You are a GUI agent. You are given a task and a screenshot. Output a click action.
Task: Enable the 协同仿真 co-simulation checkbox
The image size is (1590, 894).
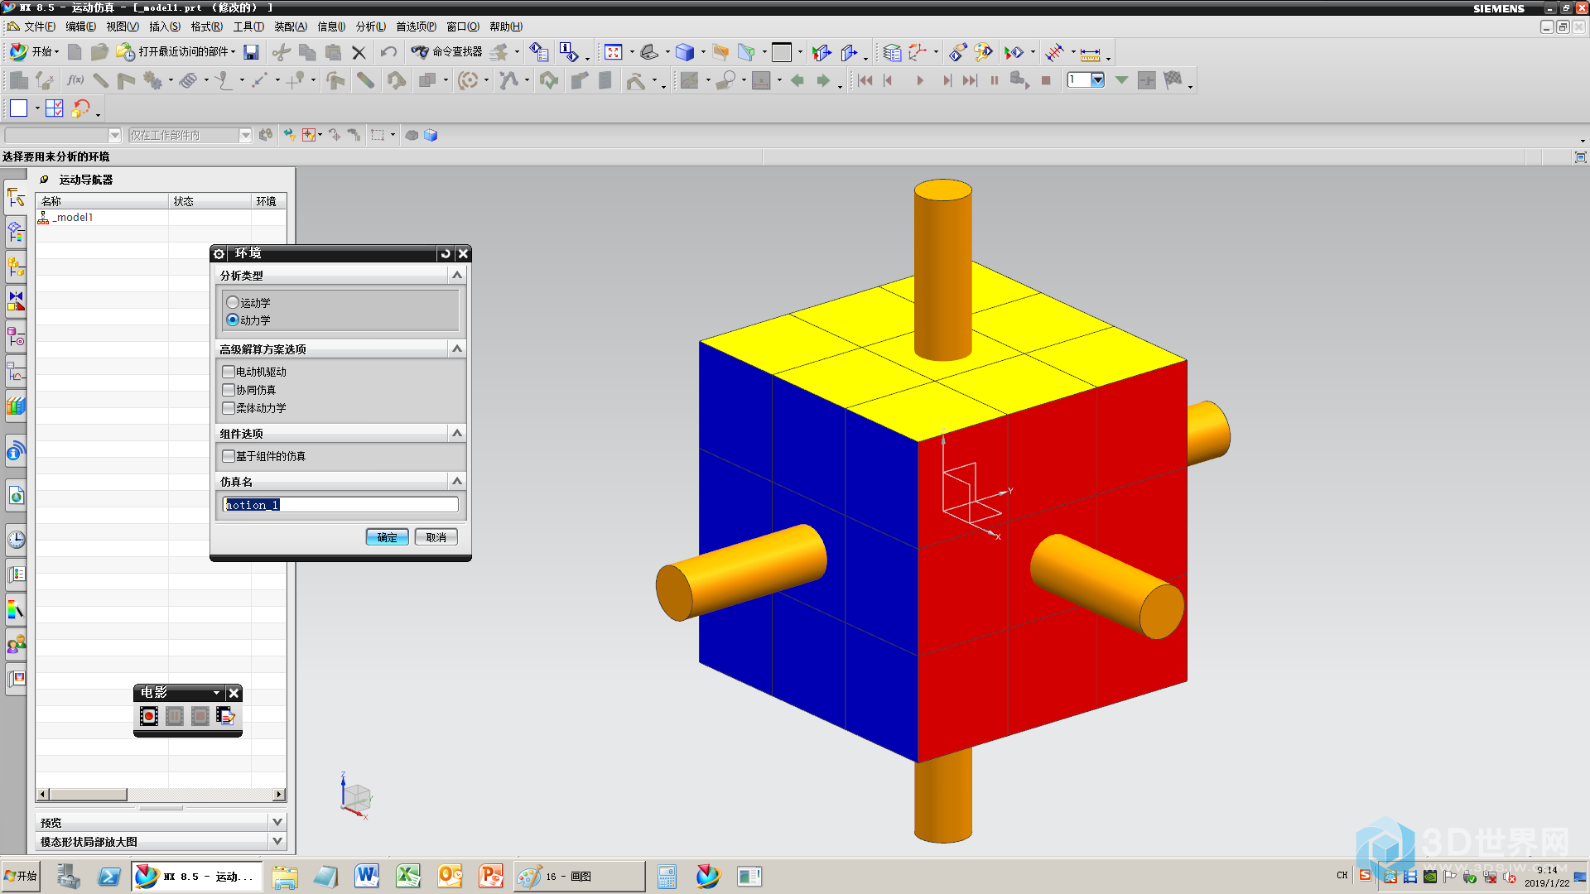(229, 390)
